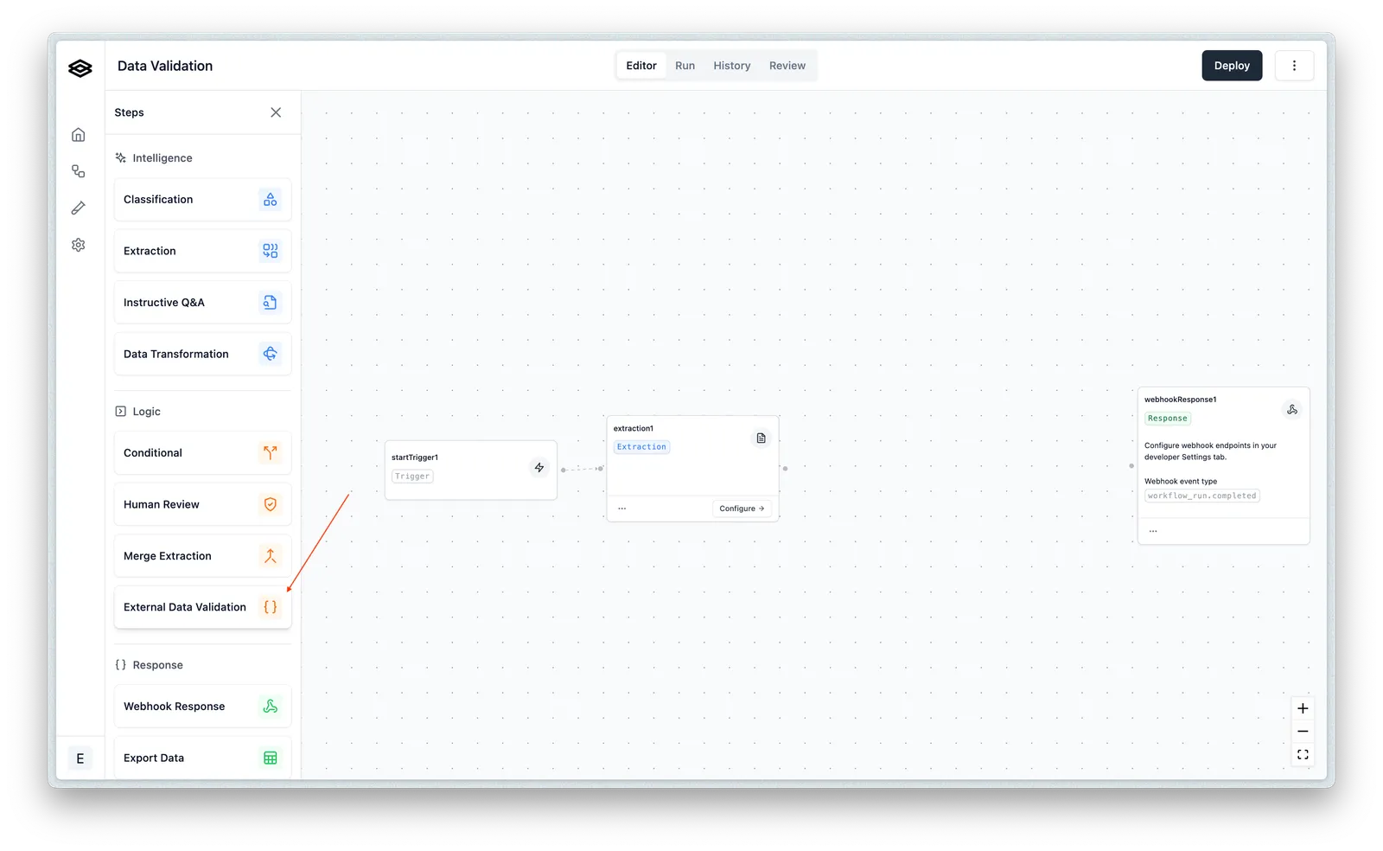The width and height of the screenshot is (1383, 851).
Task: Click the Instructive Q&A step icon
Action: pos(271,303)
